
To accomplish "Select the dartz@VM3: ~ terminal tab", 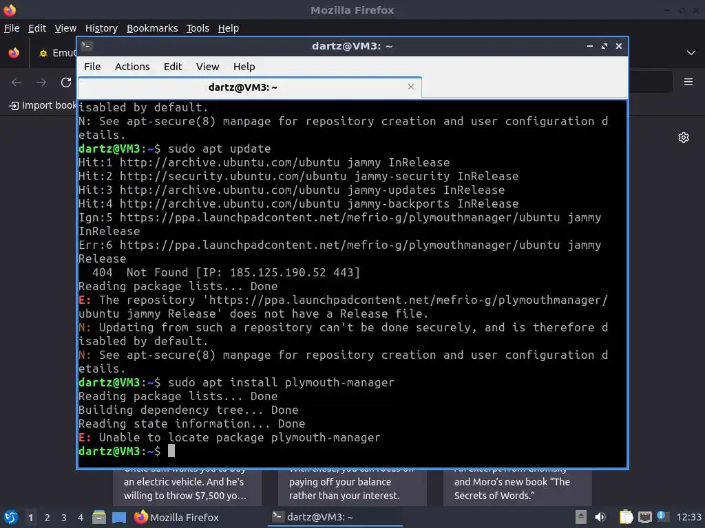I will tap(249, 87).
